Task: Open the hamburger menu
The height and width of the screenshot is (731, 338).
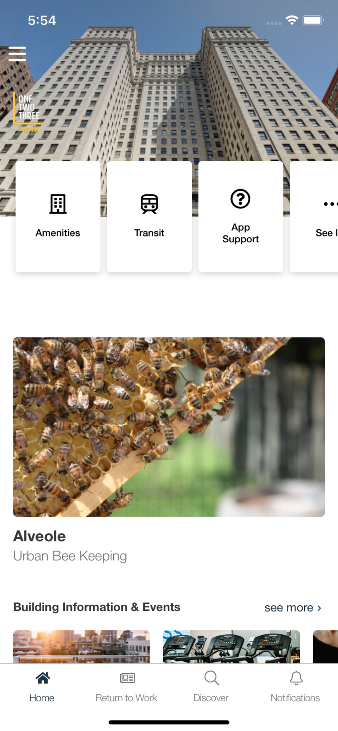Action: (x=17, y=54)
